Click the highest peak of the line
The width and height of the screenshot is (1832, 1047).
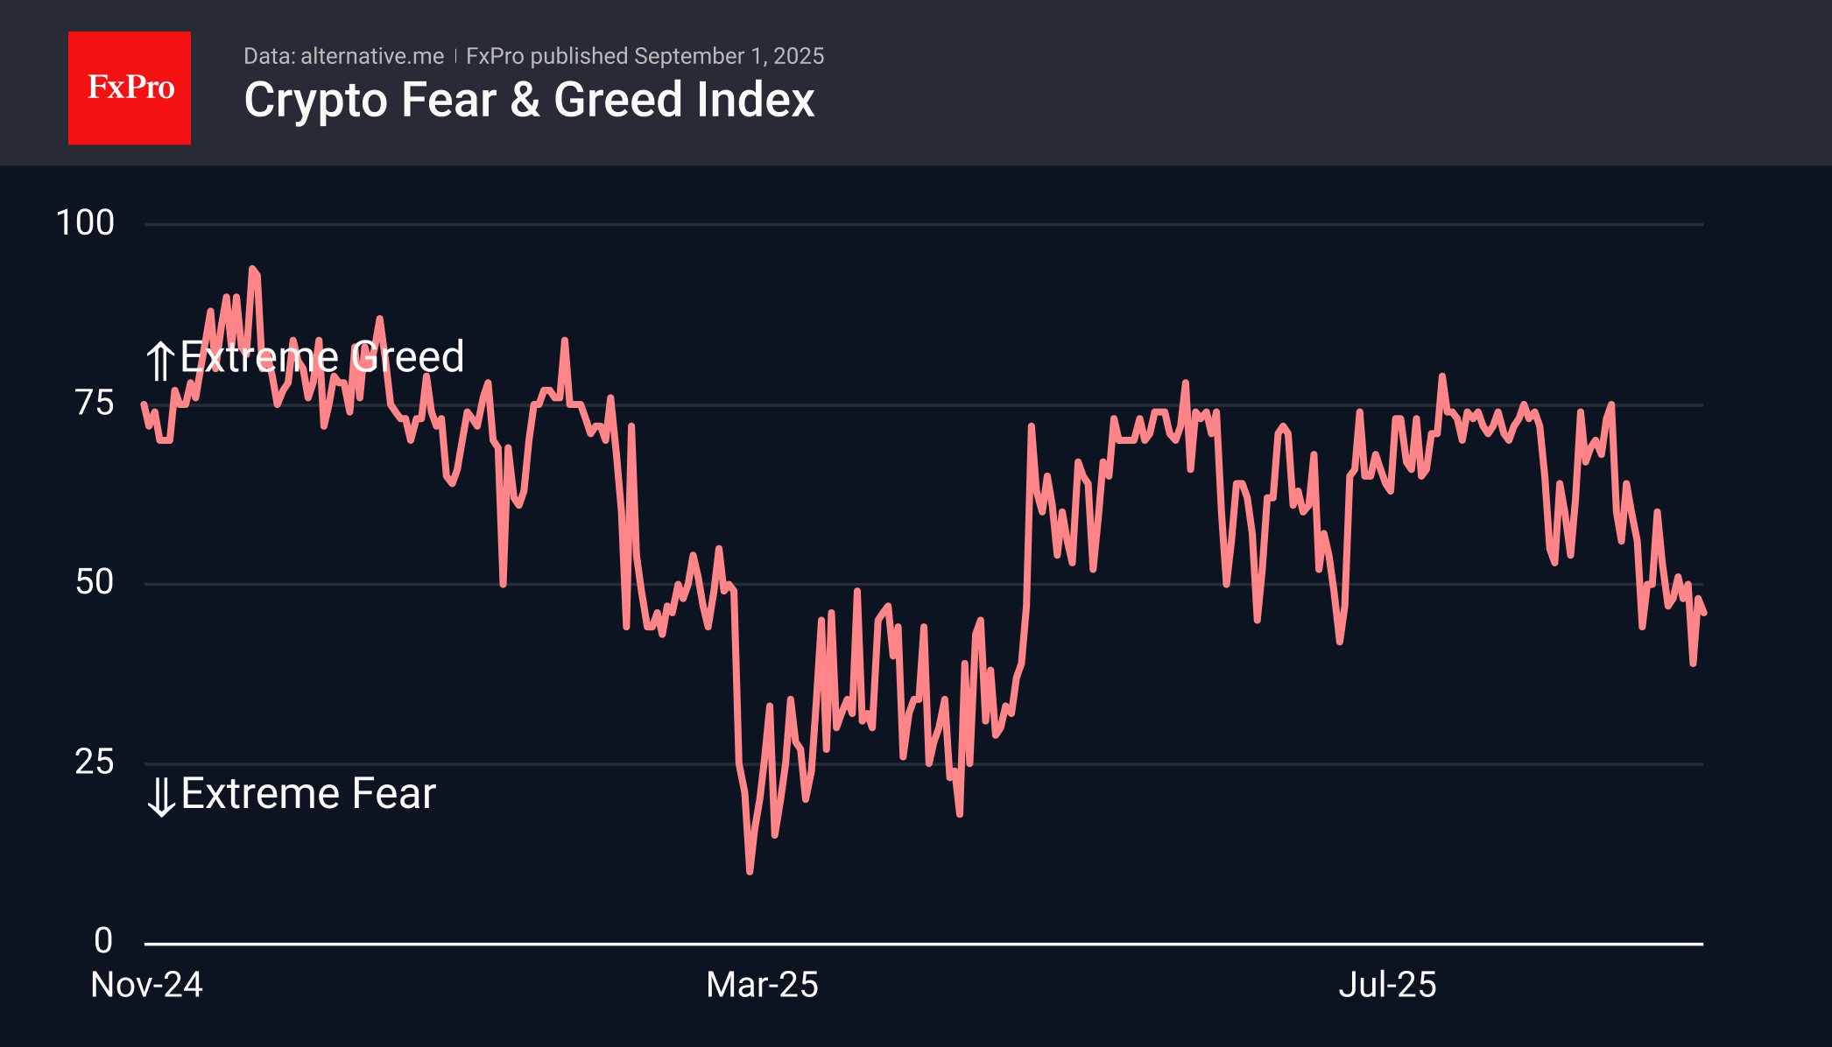tap(252, 270)
